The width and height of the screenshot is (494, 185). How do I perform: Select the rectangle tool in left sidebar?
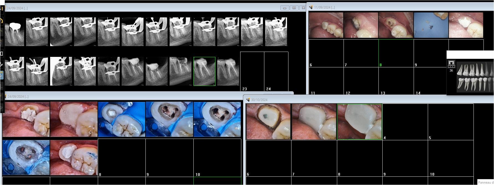click(2, 53)
